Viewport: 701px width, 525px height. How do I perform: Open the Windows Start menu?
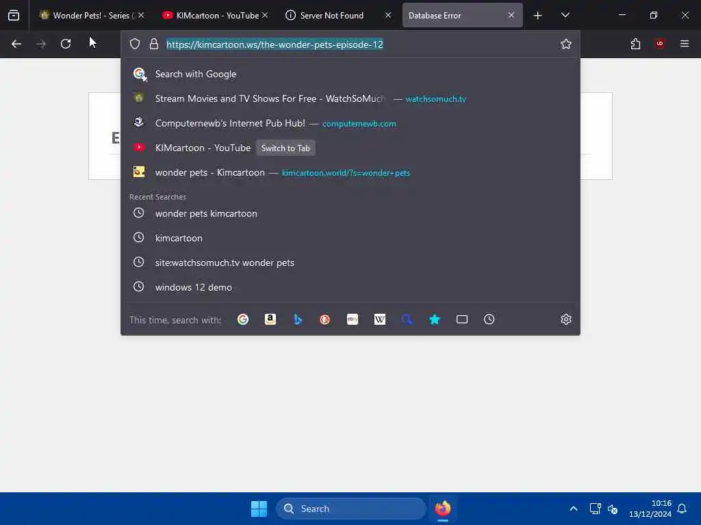[259, 509]
